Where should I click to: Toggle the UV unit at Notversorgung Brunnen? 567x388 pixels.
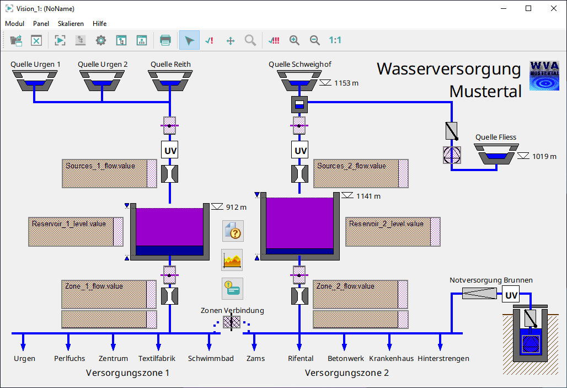pos(511,295)
